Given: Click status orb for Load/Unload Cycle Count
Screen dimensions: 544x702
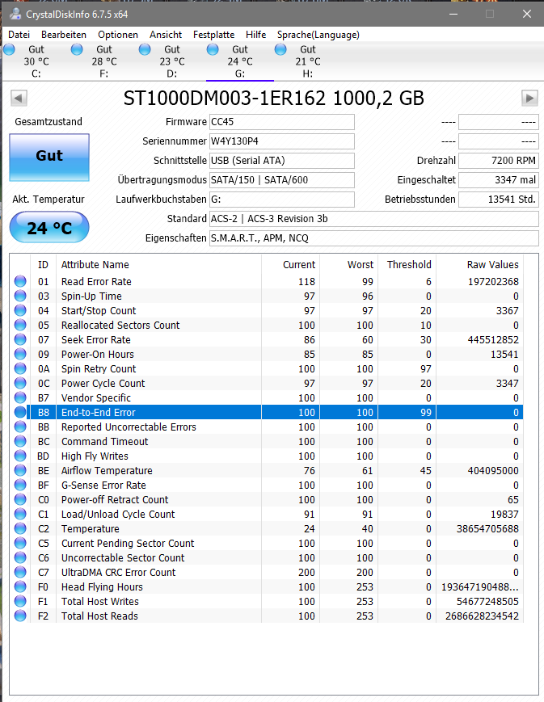Looking at the screenshot, I should pos(20,514).
